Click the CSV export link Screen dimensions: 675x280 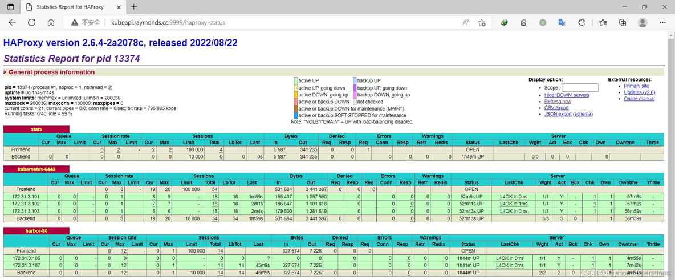pos(556,108)
